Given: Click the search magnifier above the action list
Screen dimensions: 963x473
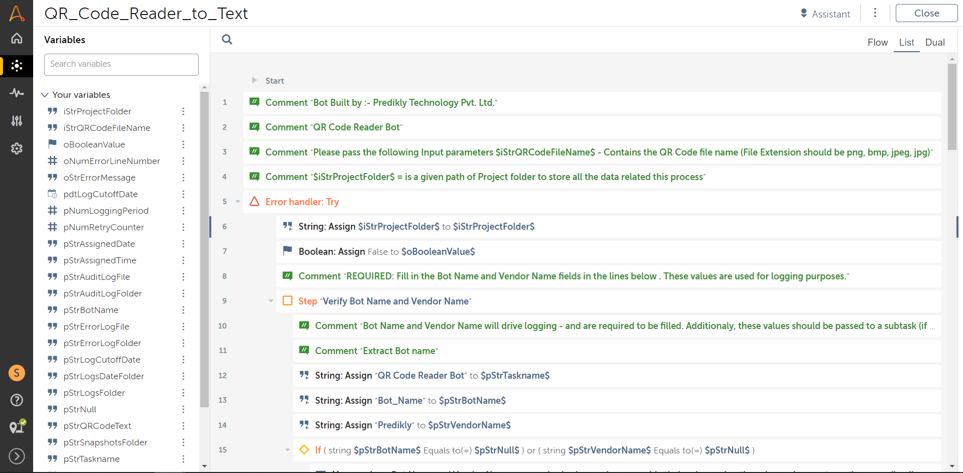Looking at the screenshot, I should click(x=227, y=40).
